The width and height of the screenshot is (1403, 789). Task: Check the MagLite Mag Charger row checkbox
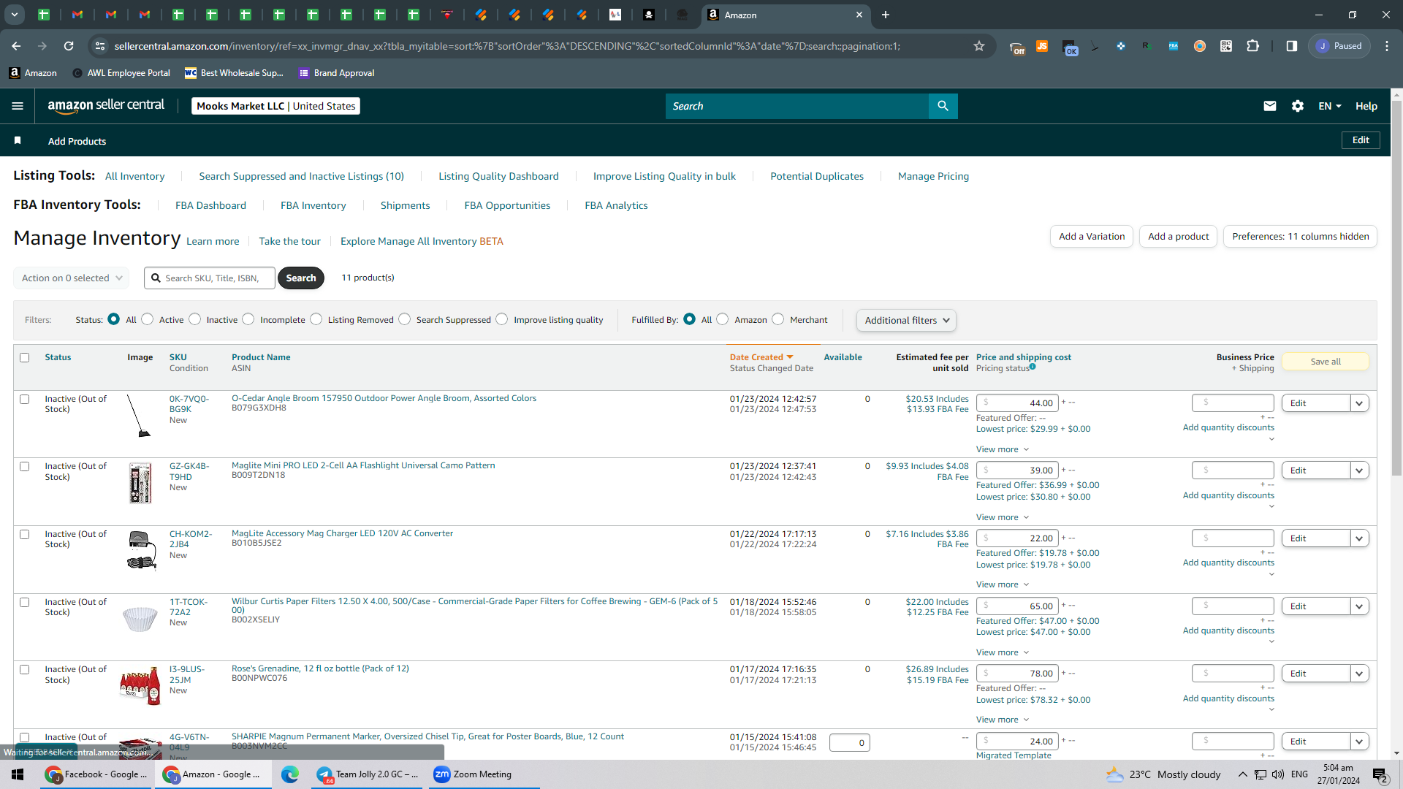[x=25, y=534]
